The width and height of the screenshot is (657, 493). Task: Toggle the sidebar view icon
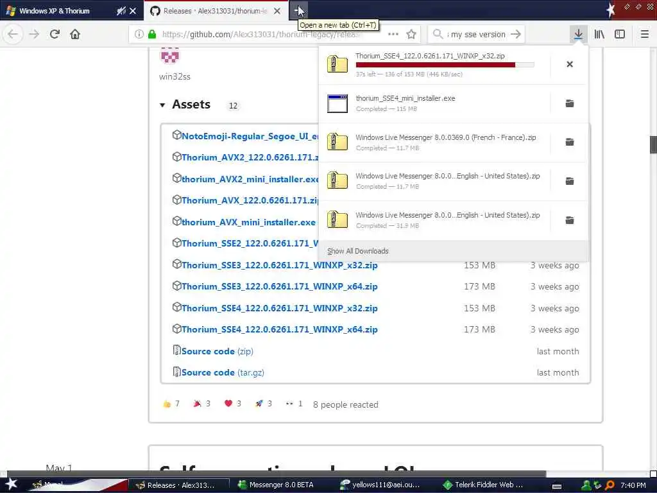[x=620, y=34]
